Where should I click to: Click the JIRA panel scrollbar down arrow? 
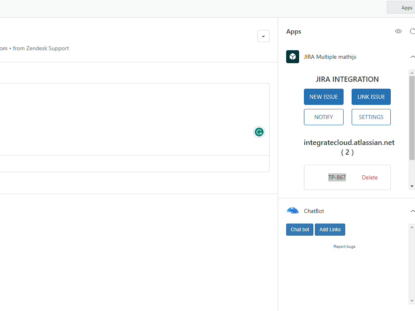[x=412, y=186]
